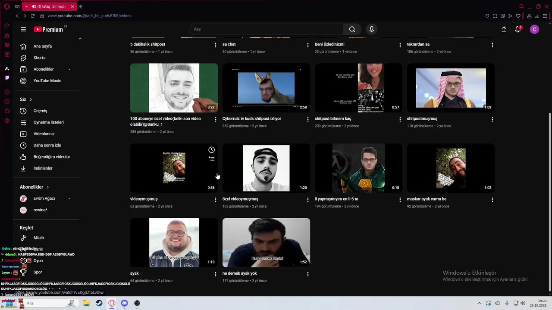Open File Explorer from the taskbar
The height and width of the screenshot is (310, 552).
[86, 303]
